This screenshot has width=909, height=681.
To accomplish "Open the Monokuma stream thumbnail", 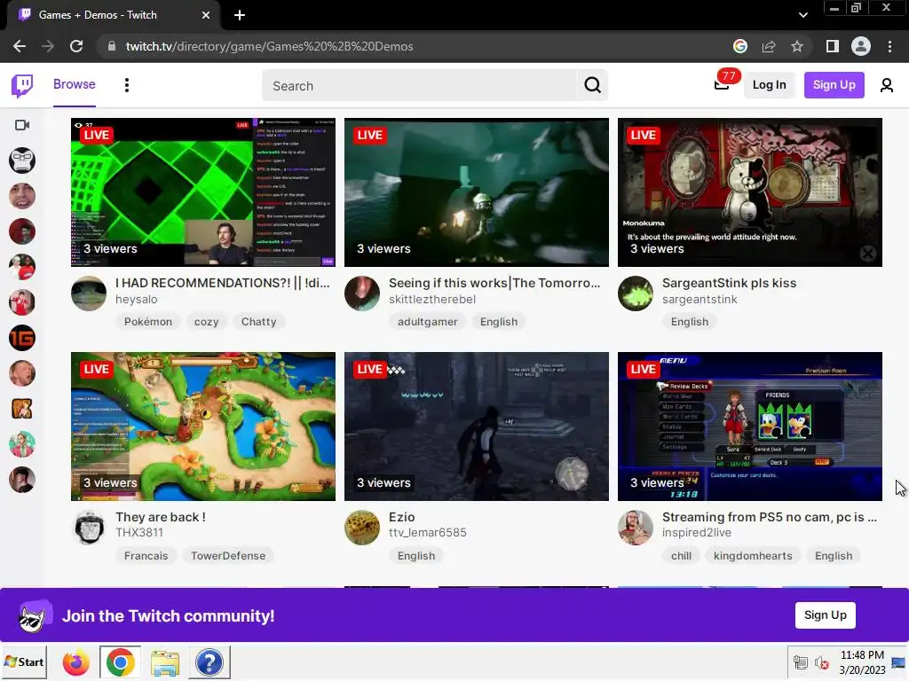I will pyautogui.click(x=750, y=192).
